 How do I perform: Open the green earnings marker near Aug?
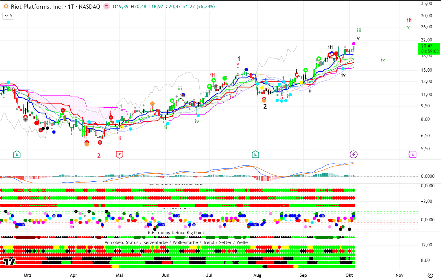pyautogui.click(x=255, y=155)
